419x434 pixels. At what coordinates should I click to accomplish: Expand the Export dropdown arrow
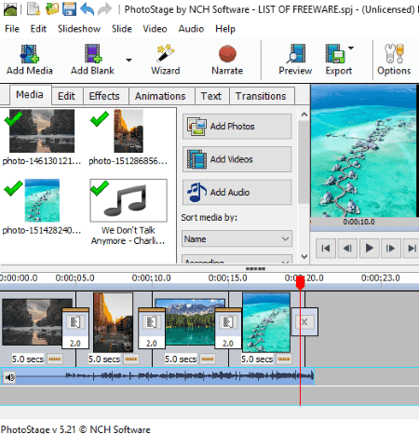tap(351, 48)
